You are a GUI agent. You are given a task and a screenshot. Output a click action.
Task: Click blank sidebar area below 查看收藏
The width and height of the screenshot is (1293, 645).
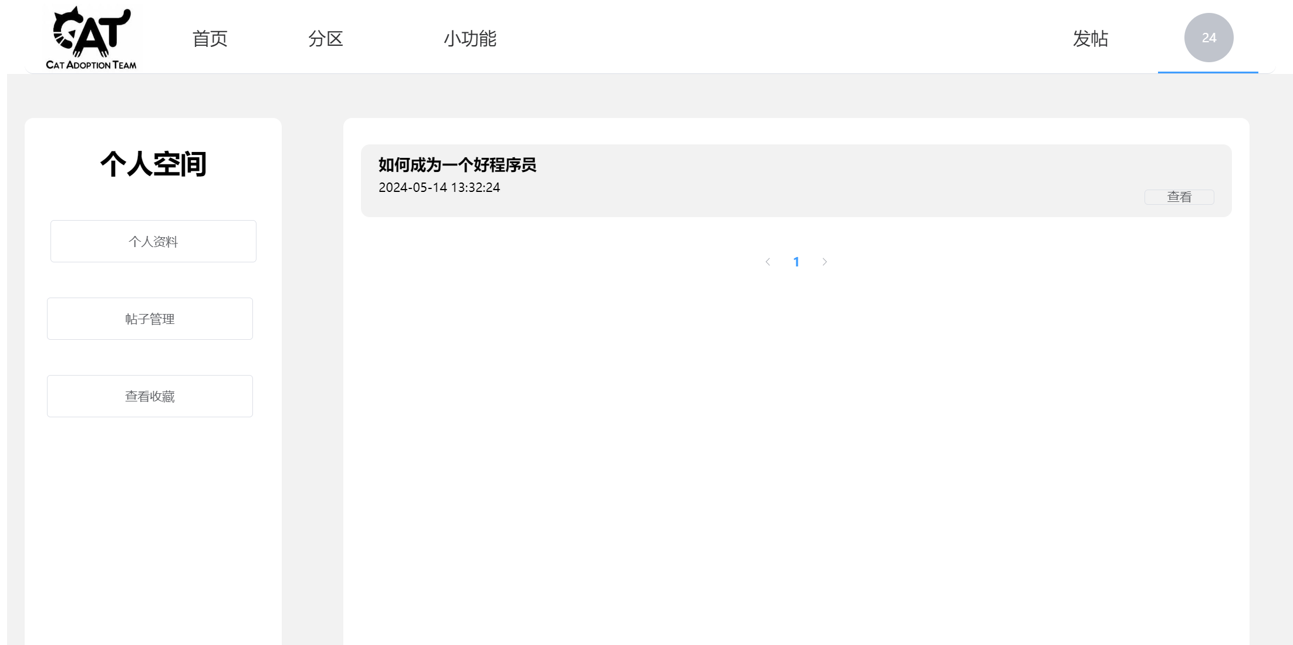tap(153, 528)
